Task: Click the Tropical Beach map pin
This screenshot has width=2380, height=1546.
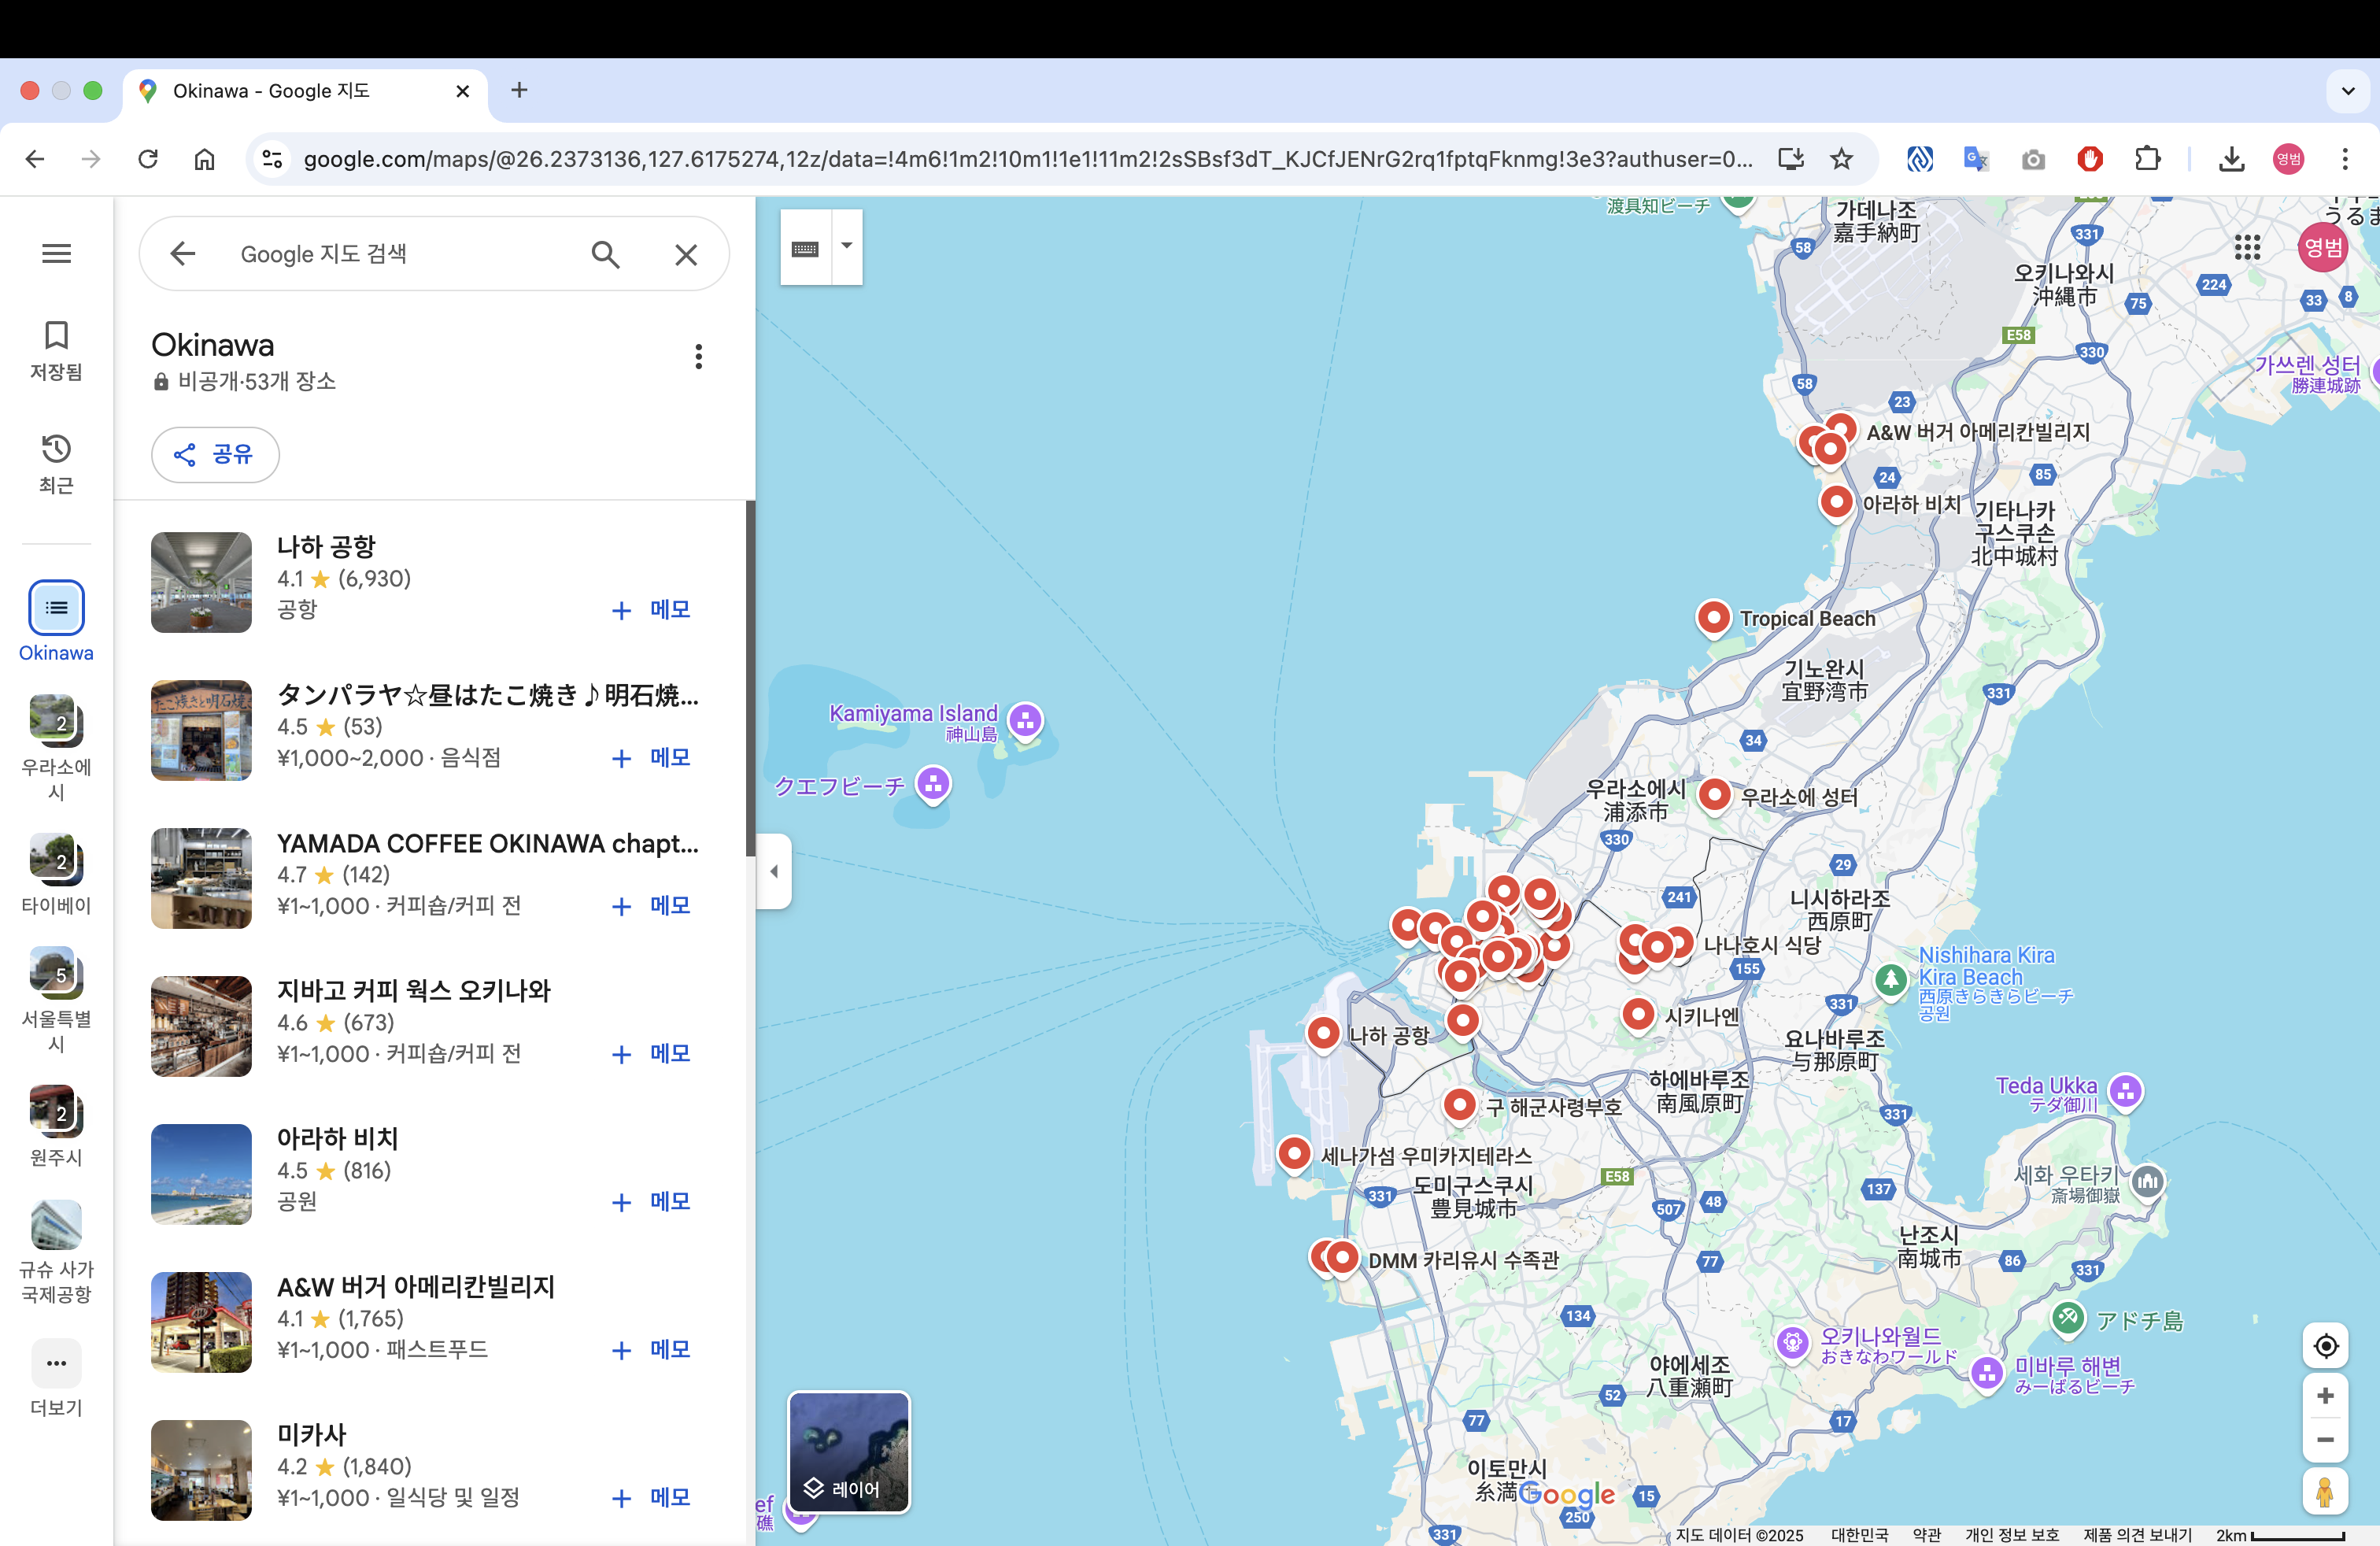Action: click(x=1714, y=619)
